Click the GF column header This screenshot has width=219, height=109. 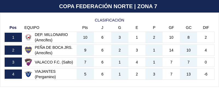click(171, 28)
